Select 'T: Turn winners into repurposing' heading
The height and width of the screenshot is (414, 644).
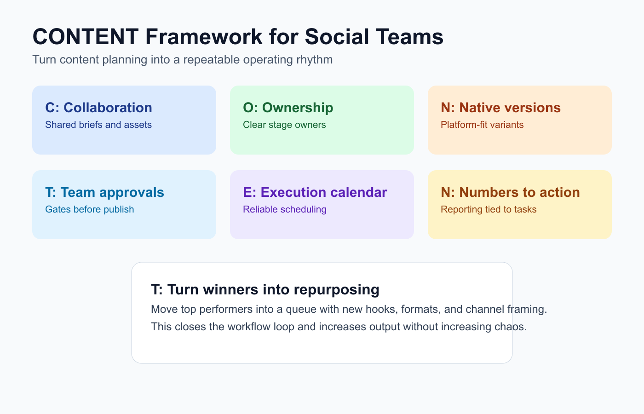(265, 290)
